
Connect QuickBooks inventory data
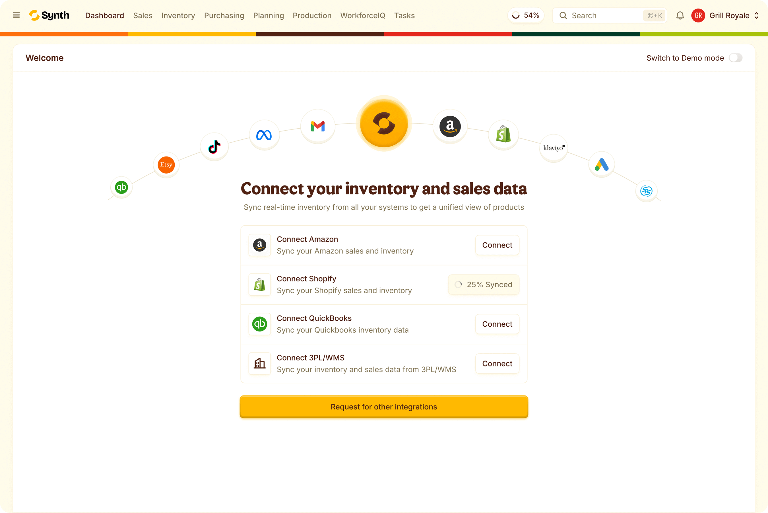coord(497,324)
